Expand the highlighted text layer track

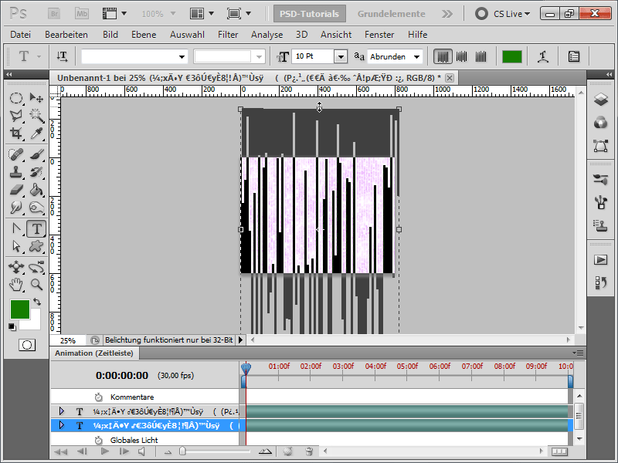tap(61, 425)
